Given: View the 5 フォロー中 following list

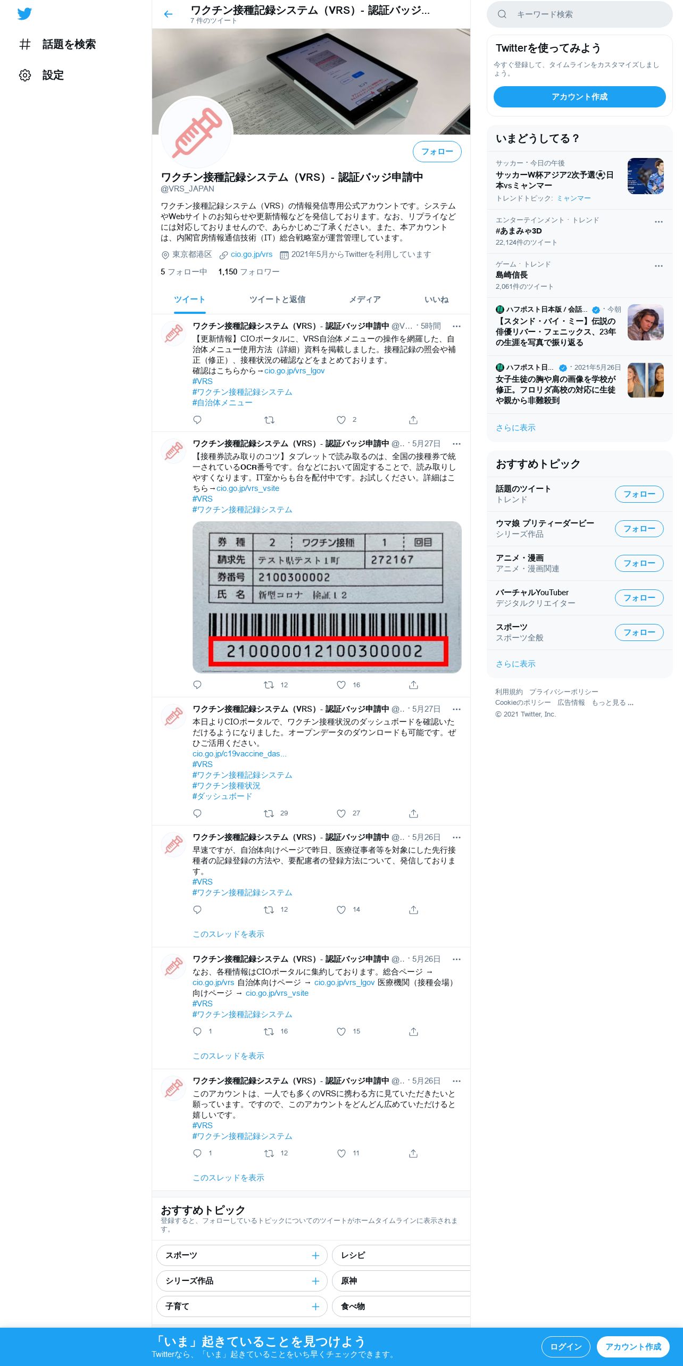Looking at the screenshot, I should click(184, 272).
